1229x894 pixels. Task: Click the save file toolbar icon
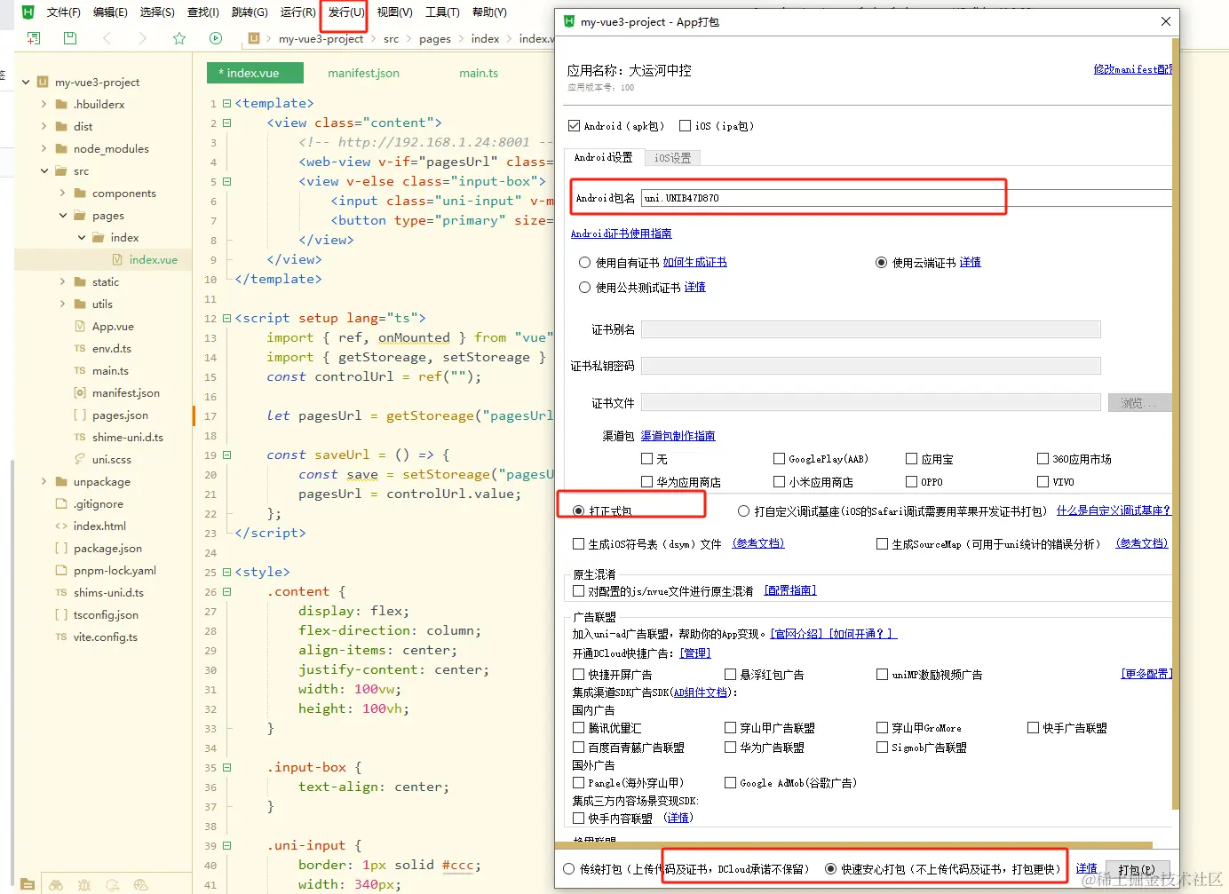70,38
